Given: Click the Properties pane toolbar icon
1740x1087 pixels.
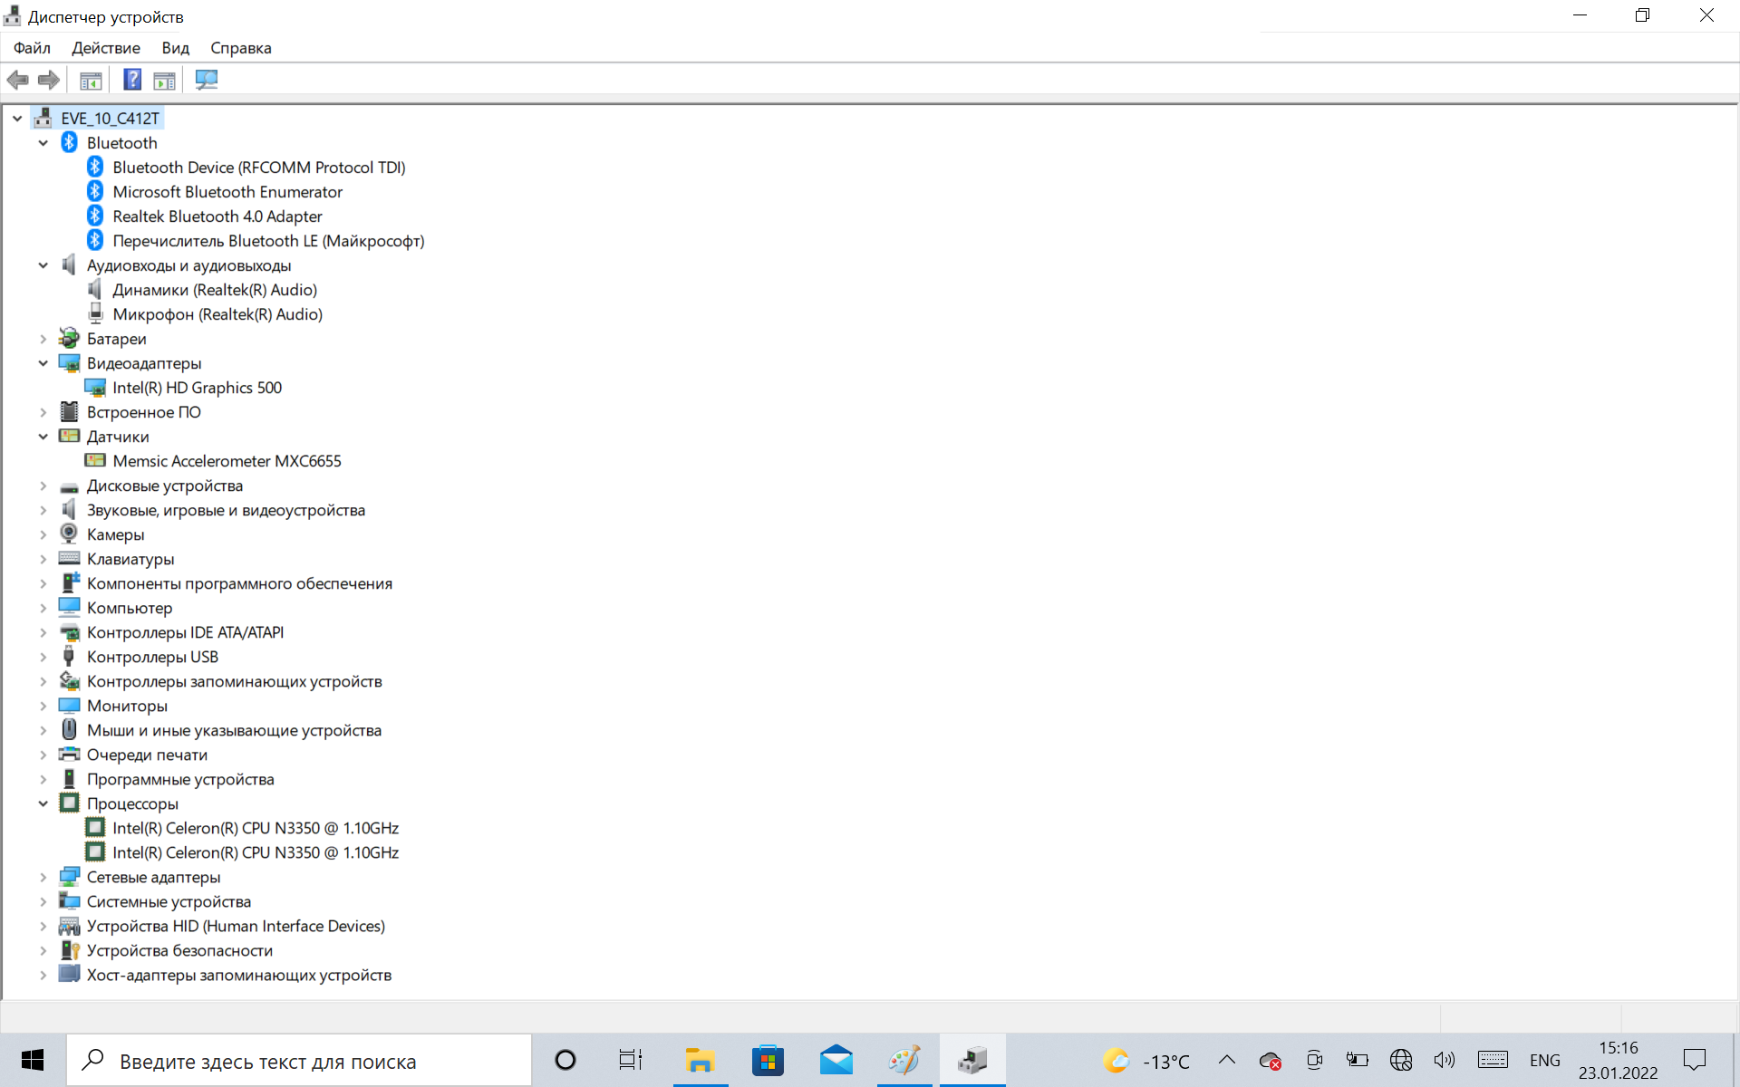Looking at the screenshot, I should (x=164, y=80).
